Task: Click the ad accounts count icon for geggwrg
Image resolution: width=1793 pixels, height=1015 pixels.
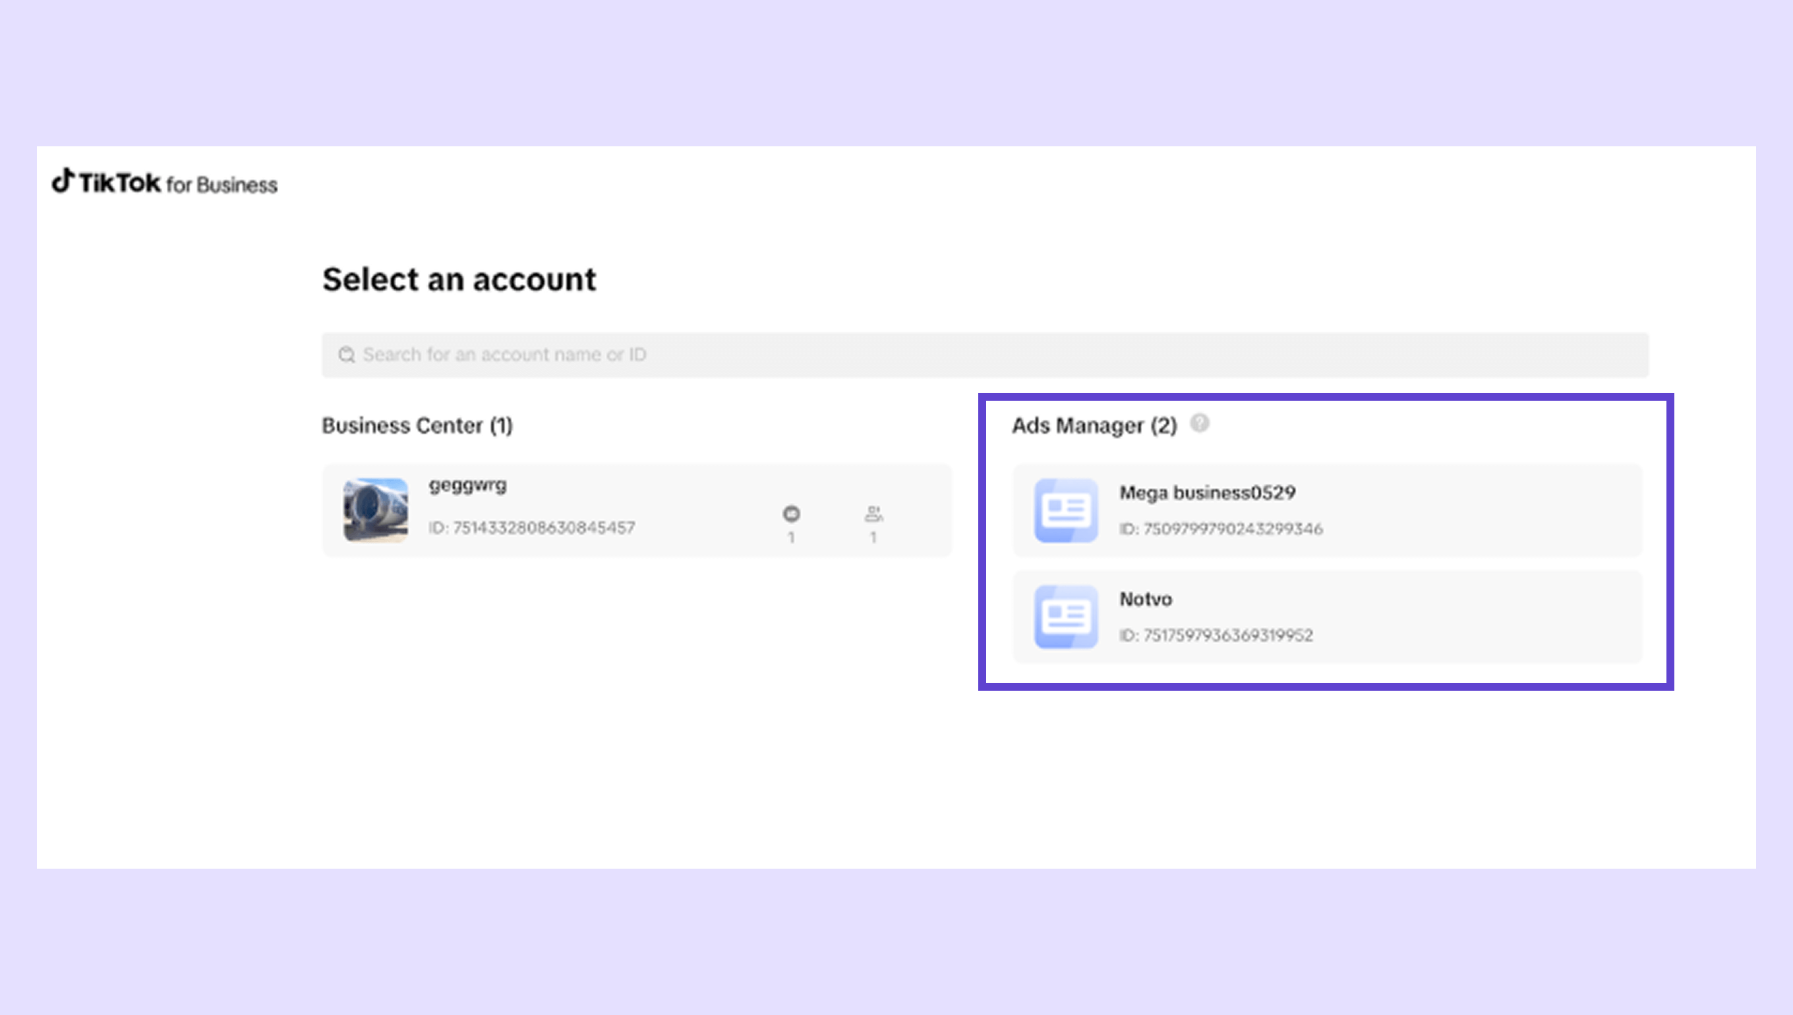Action: click(x=791, y=514)
